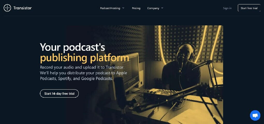This screenshot has width=264, height=124.
Task: Click the Start free trial header button
Action: coord(249,8)
